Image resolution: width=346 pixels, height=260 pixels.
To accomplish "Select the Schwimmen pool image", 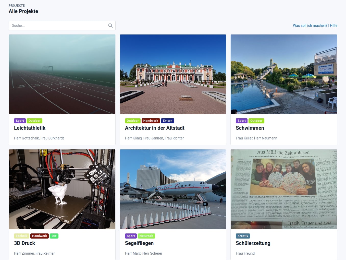I will click(284, 74).
